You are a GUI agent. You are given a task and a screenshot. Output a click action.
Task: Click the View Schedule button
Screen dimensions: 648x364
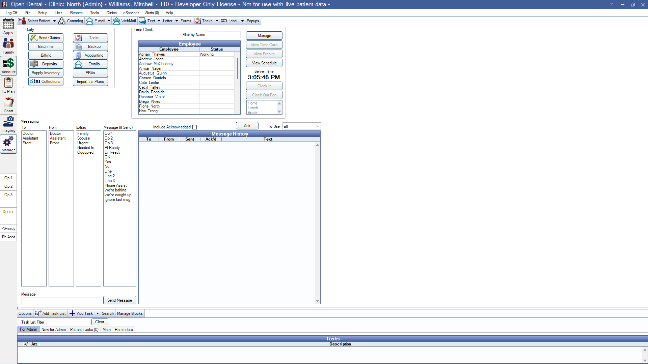(x=264, y=63)
